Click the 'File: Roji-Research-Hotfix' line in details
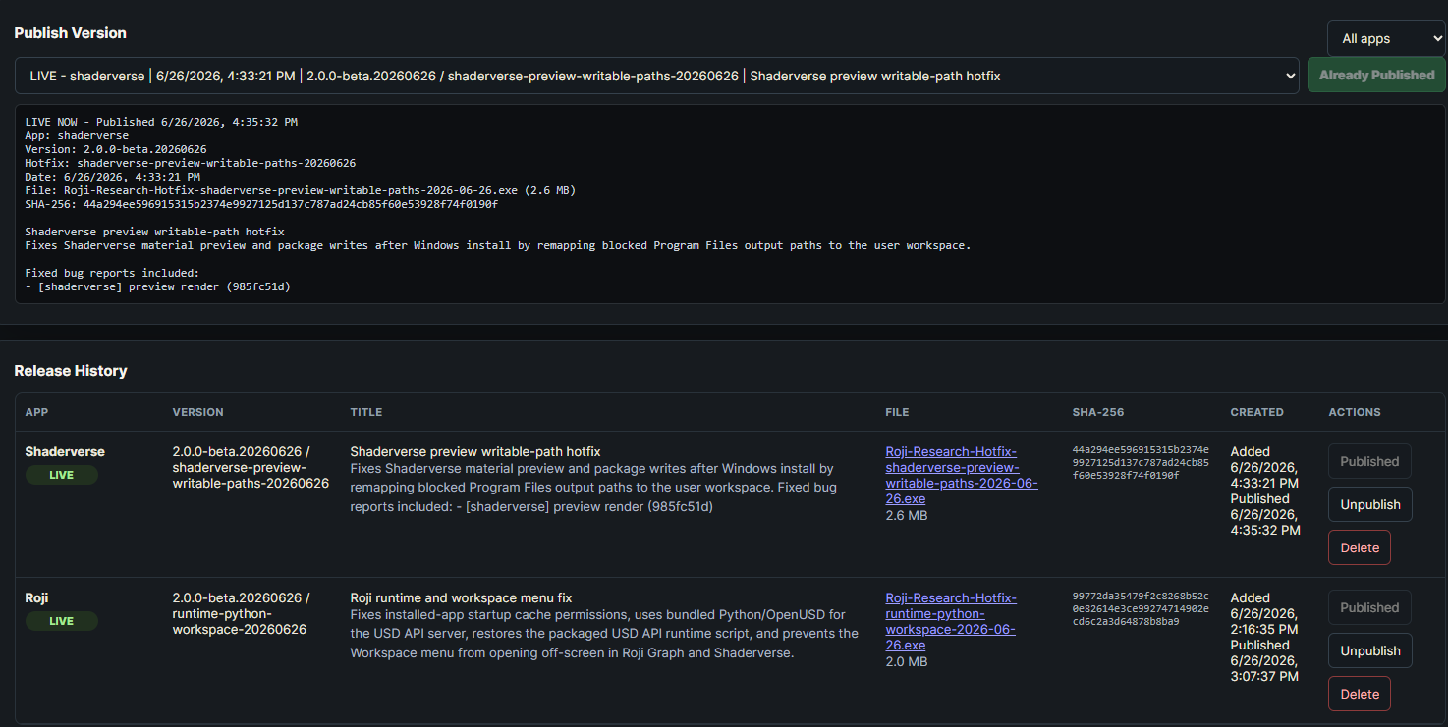The height and width of the screenshot is (727, 1448). [x=301, y=190]
